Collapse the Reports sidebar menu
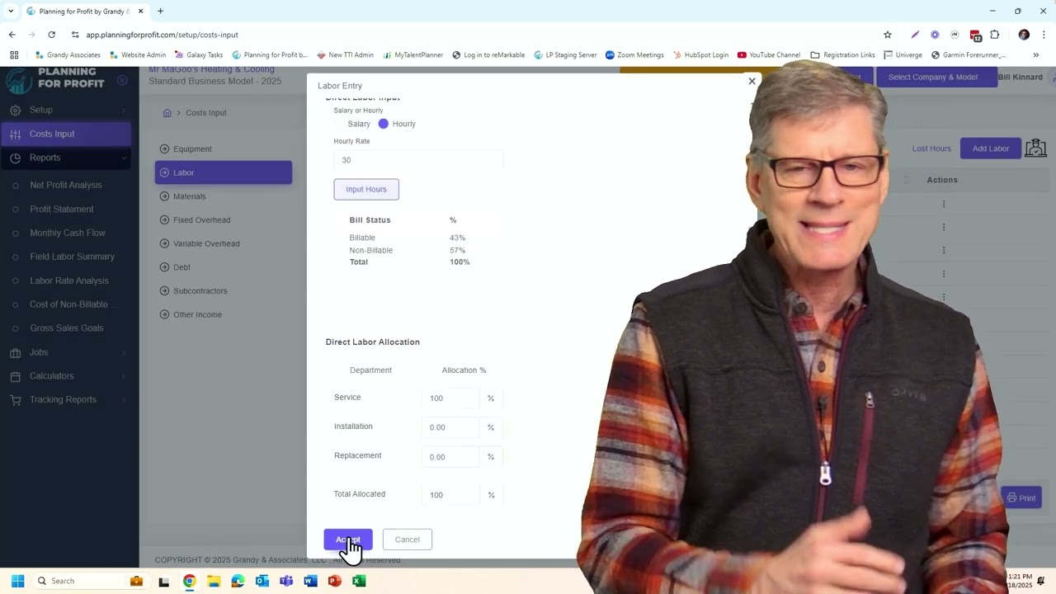The image size is (1056, 594). point(68,158)
